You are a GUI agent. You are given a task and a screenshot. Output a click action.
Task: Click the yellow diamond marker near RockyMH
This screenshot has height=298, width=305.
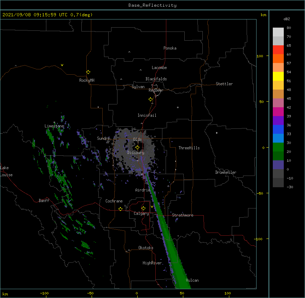(x=88, y=72)
